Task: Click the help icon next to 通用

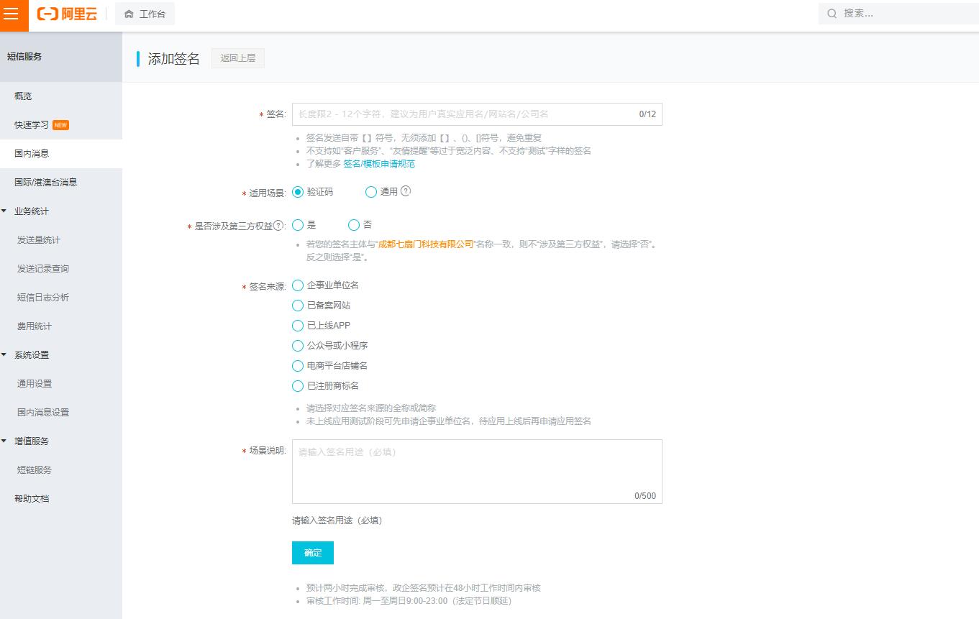Action: 406,191
